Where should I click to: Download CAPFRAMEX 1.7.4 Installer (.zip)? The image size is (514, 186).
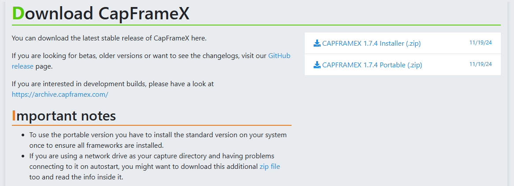pos(372,44)
